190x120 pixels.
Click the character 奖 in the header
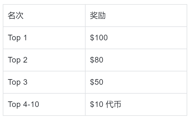point(94,16)
